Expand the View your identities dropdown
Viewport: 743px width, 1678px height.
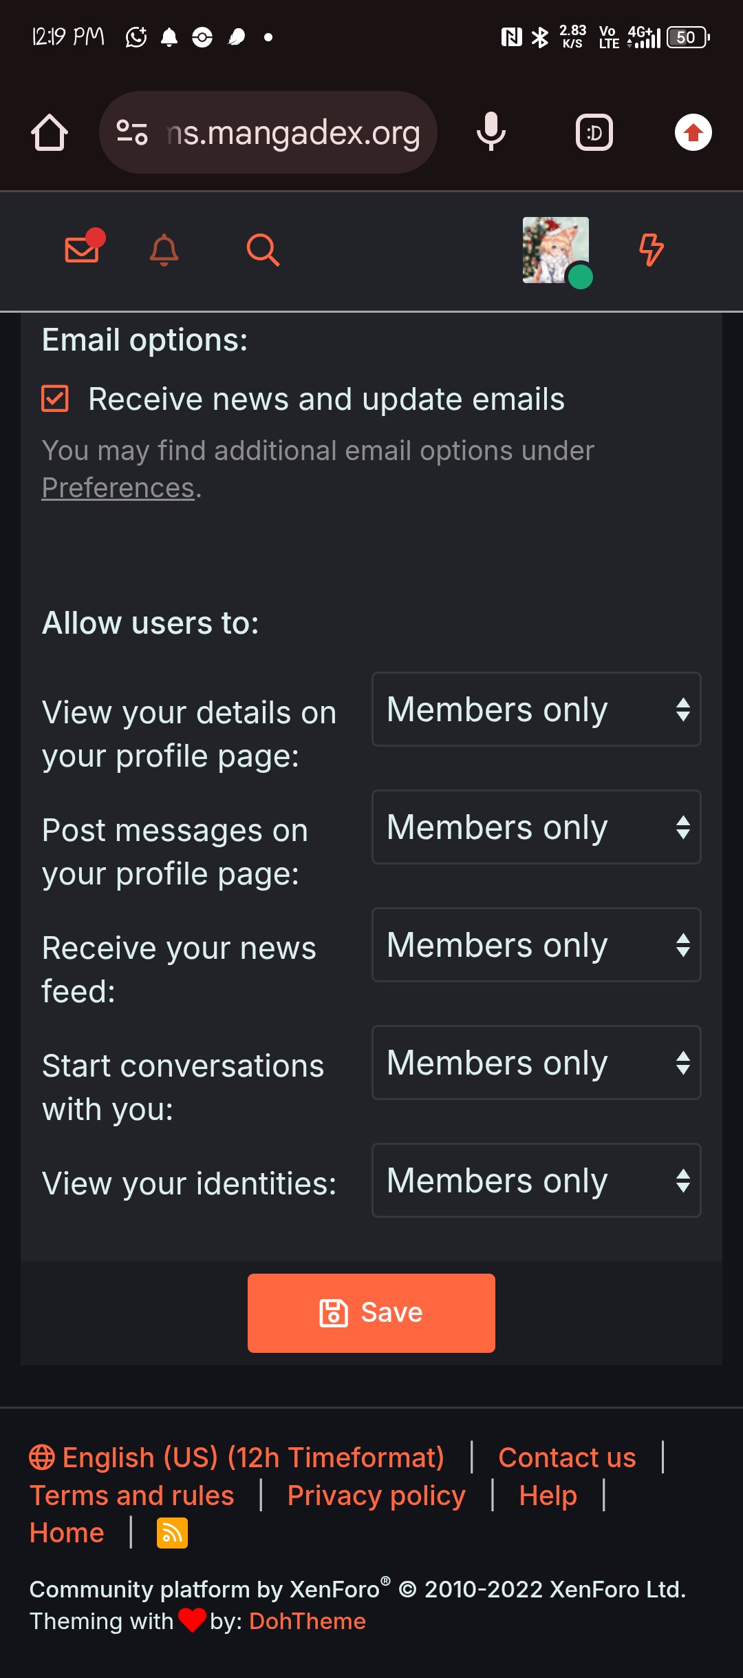tap(536, 1181)
